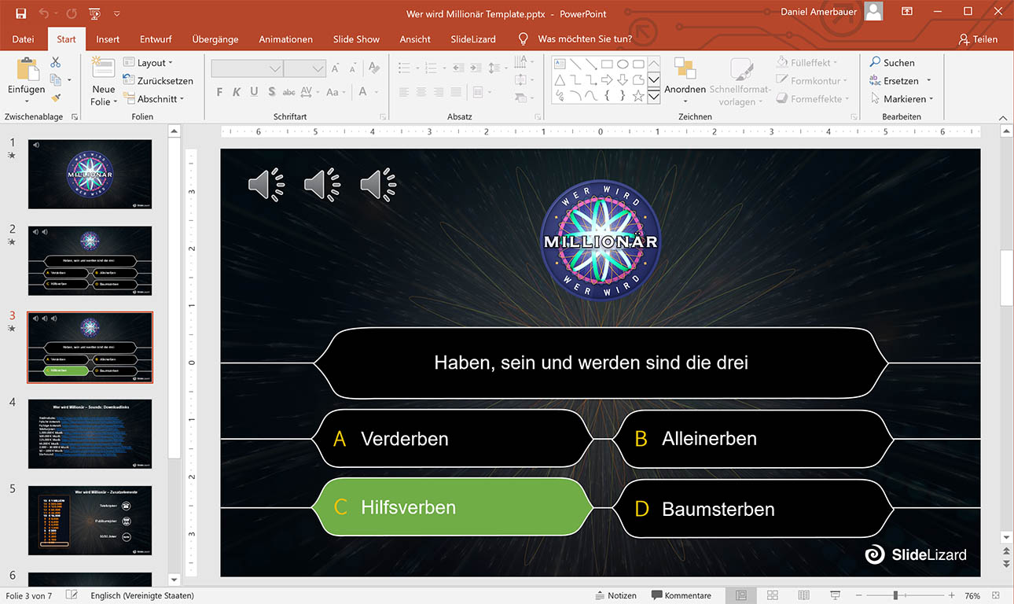This screenshot has width=1014, height=604.
Task: Toggle text shadow S button
Action: tap(271, 92)
